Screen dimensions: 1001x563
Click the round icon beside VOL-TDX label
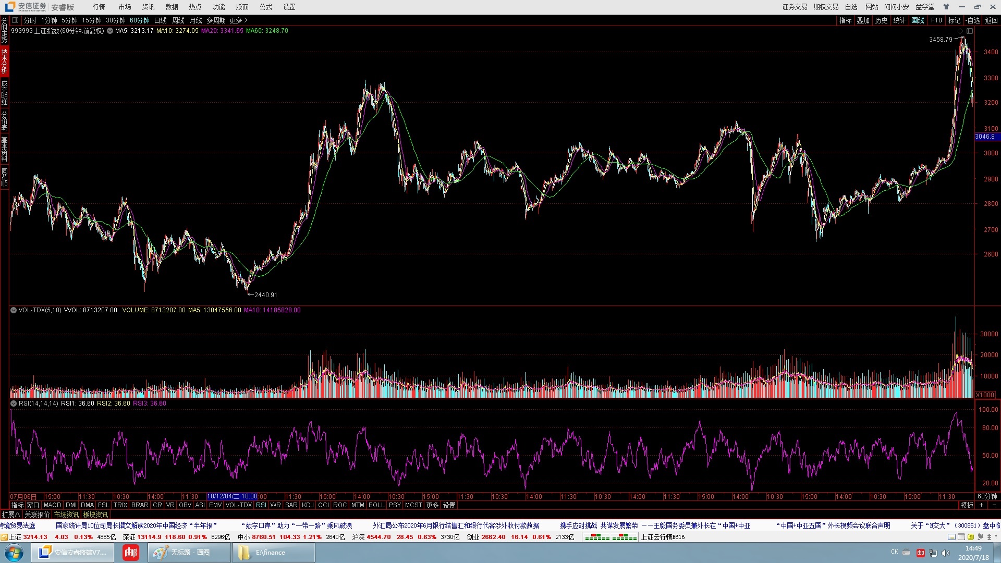pyautogui.click(x=14, y=310)
